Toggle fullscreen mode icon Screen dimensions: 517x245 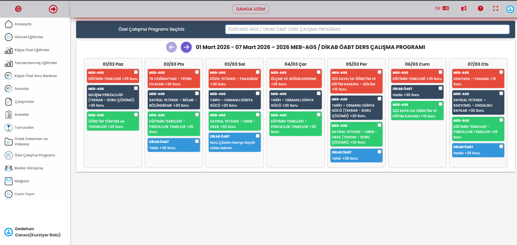tap(495, 9)
